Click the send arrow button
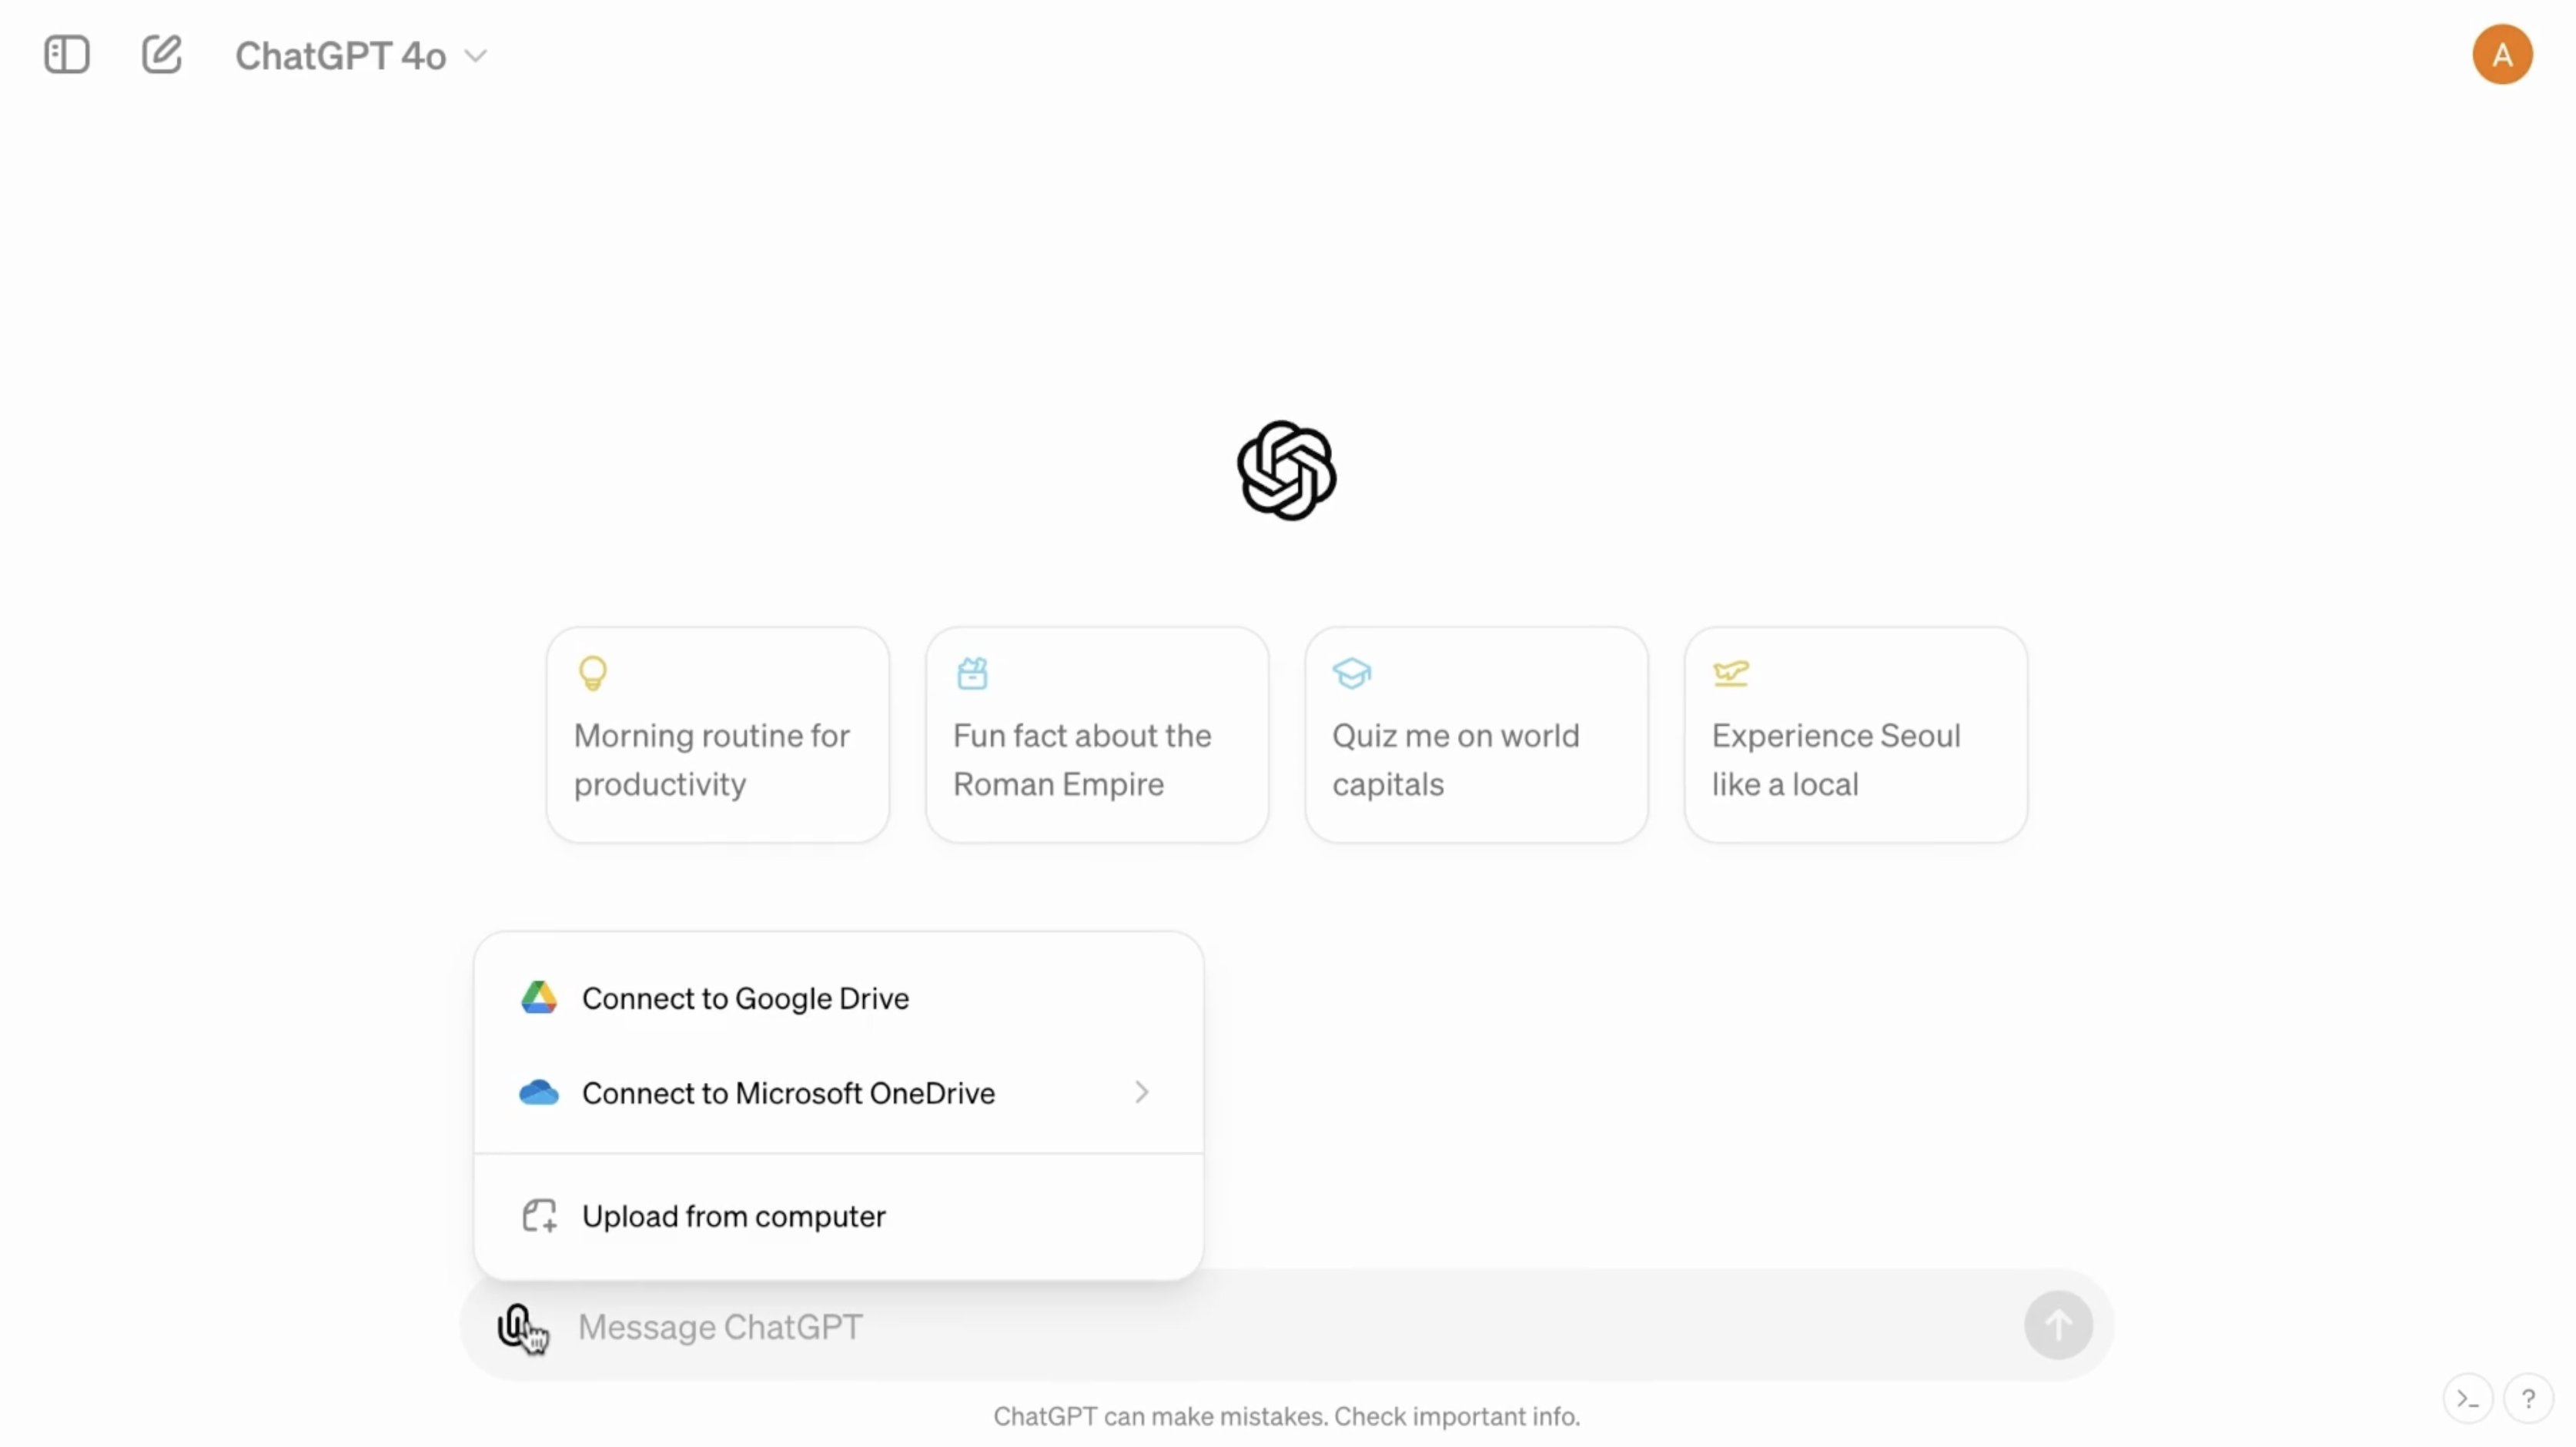 tap(2058, 1326)
